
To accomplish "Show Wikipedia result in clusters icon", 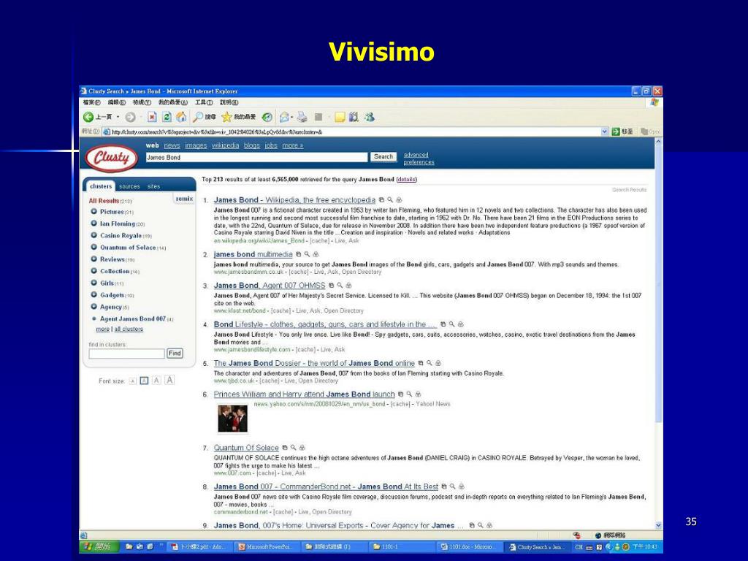I will pos(399,200).
